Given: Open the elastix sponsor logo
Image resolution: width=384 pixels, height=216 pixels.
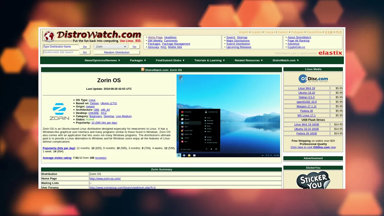Looking at the screenshot, I should coord(330,53).
